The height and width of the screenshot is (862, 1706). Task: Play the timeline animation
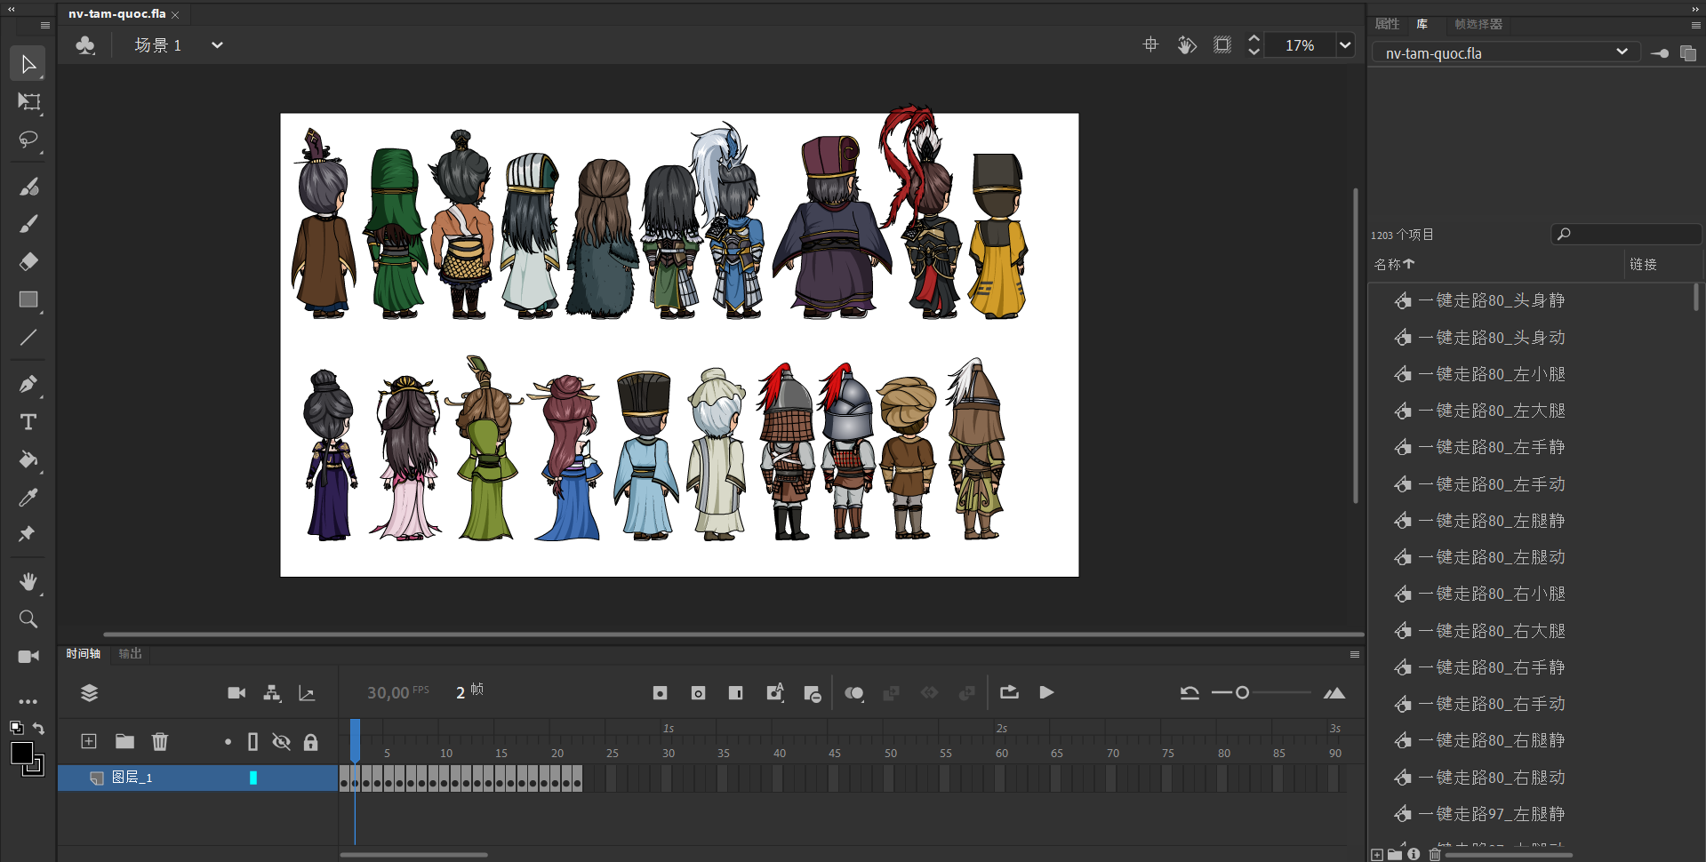(1046, 693)
